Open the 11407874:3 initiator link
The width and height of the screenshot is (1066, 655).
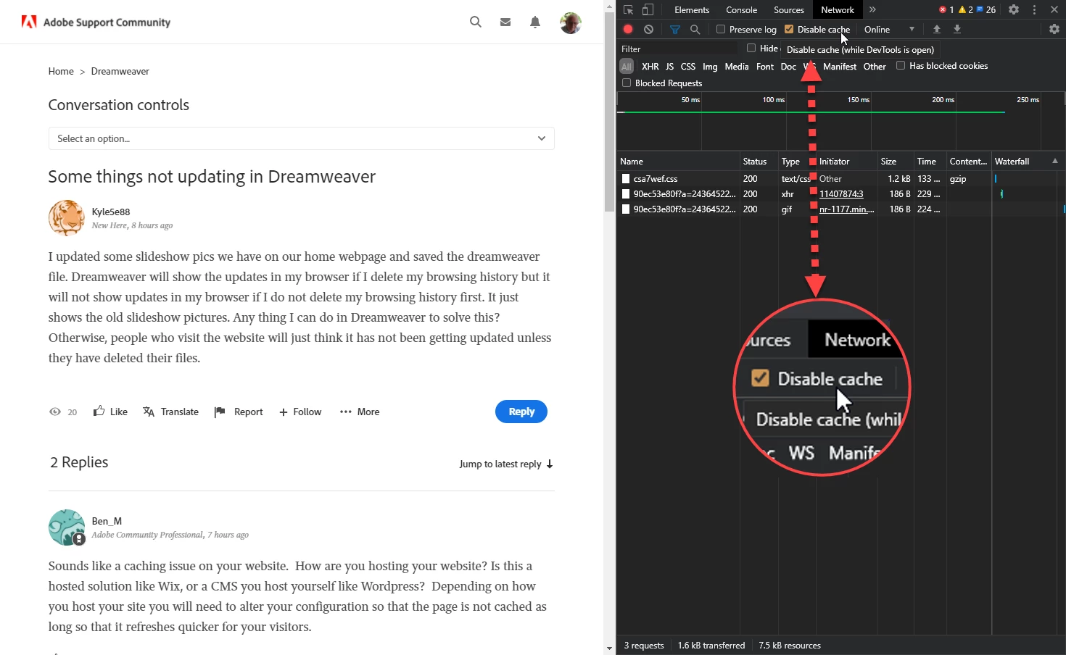[841, 193]
